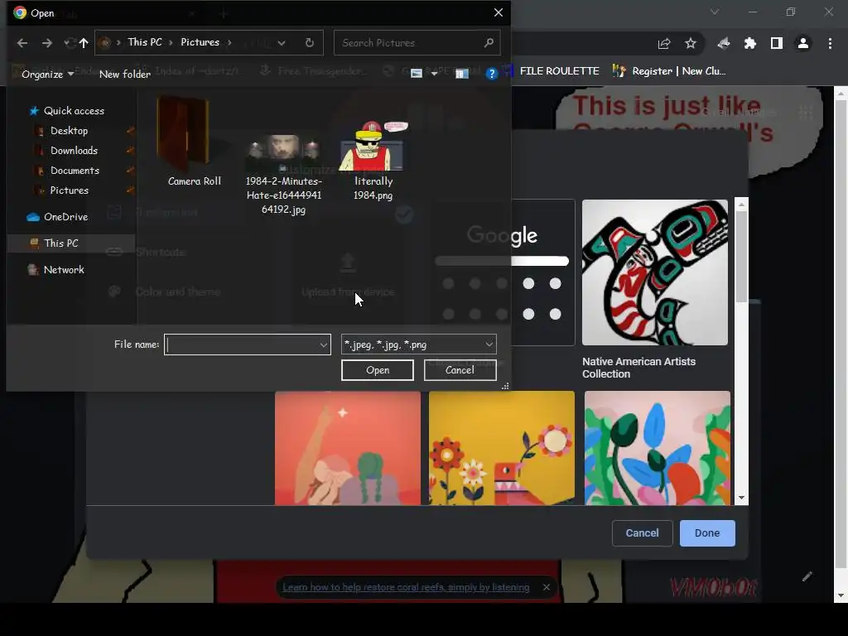Click Pictures in the breadcrumb path

tap(200, 42)
